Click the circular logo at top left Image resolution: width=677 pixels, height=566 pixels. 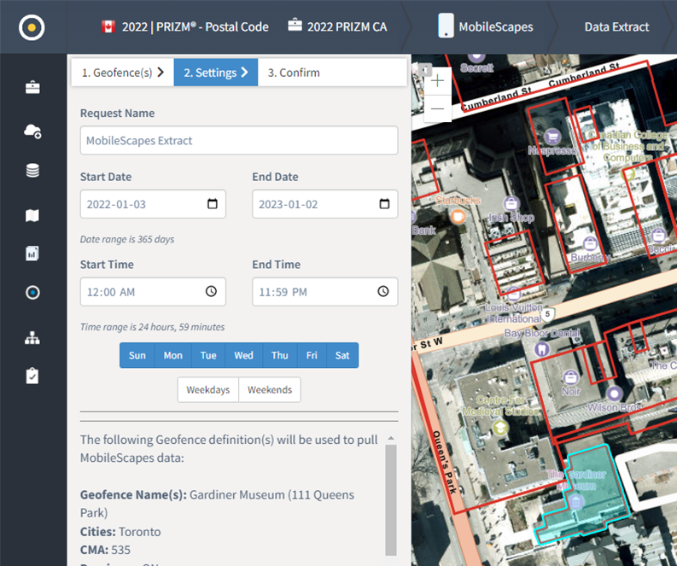pyautogui.click(x=32, y=26)
